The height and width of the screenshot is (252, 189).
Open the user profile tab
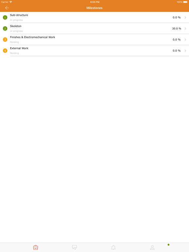(152, 247)
